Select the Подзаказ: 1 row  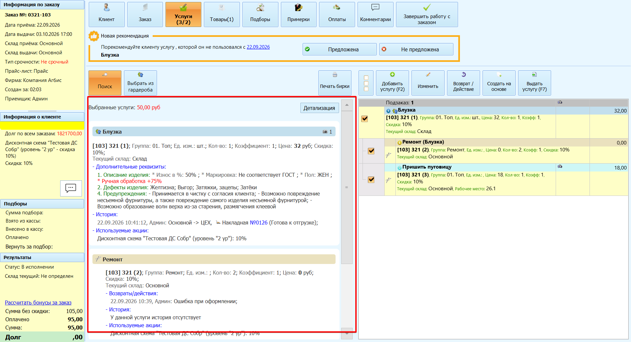click(493, 103)
